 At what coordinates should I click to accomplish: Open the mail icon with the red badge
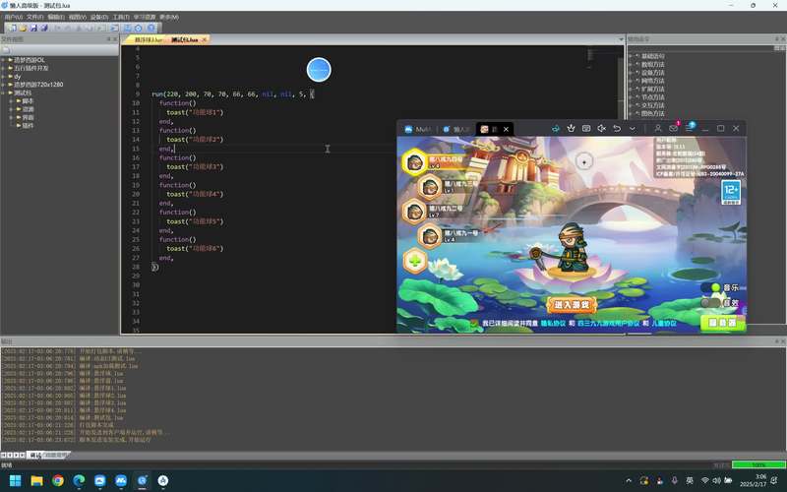[674, 128]
